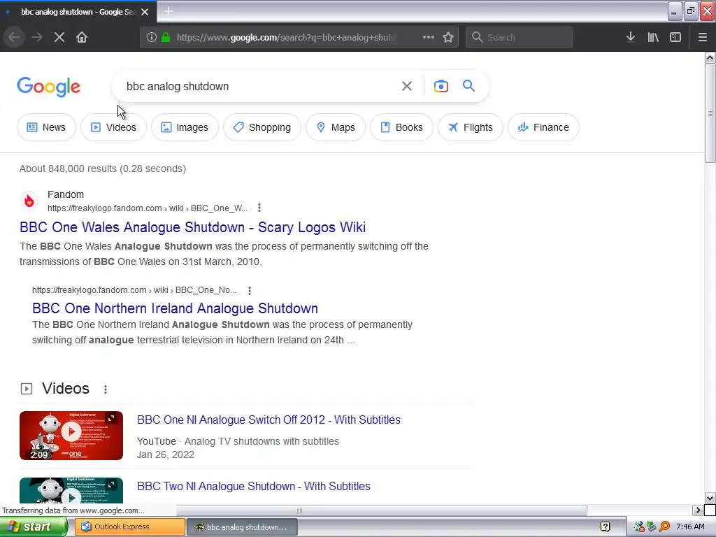Viewport: 716px width, 537px height.
Task: Click the YouTube source label under first video
Action: tap(156, 441)
